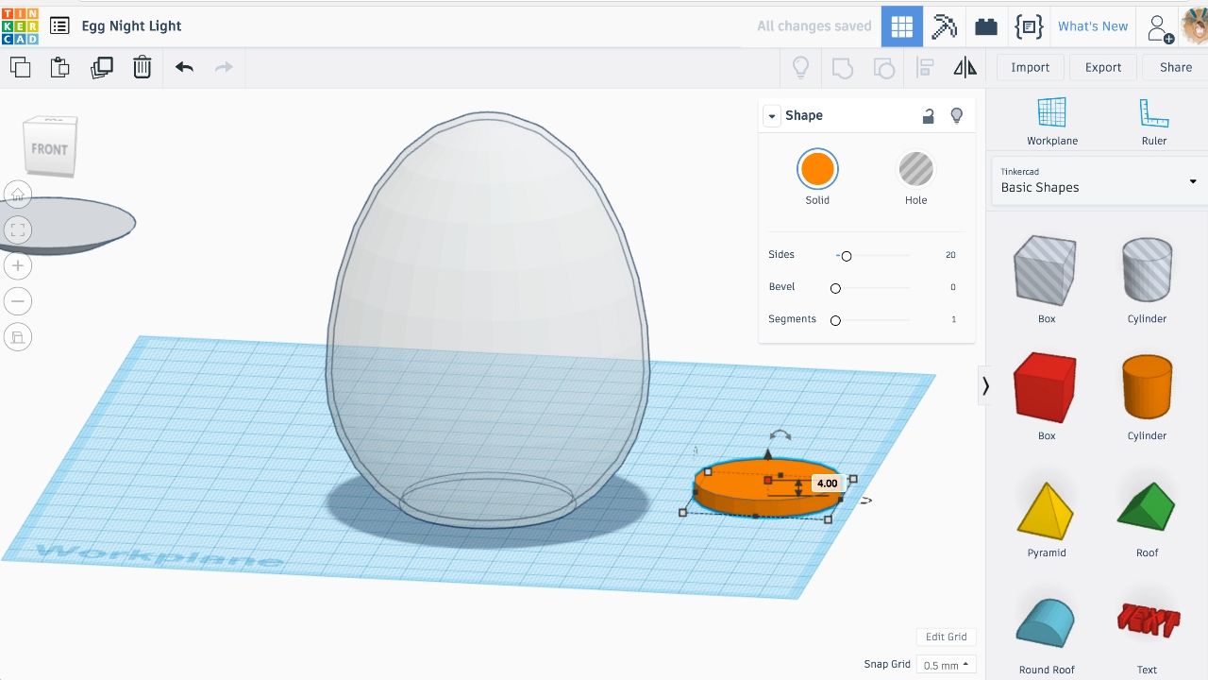Click the Ungroup shapes icon
Viewport: 1208px width, 680px height.
click(x=883, y=68)
